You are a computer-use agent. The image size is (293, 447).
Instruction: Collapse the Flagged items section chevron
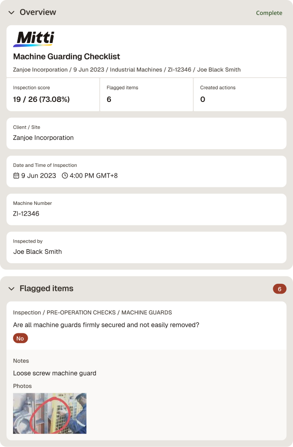click(11, 289)
